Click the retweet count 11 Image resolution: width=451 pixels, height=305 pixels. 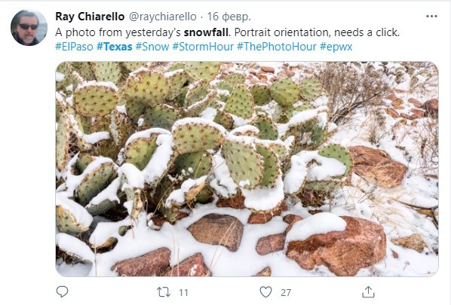(x=183, y=293)
